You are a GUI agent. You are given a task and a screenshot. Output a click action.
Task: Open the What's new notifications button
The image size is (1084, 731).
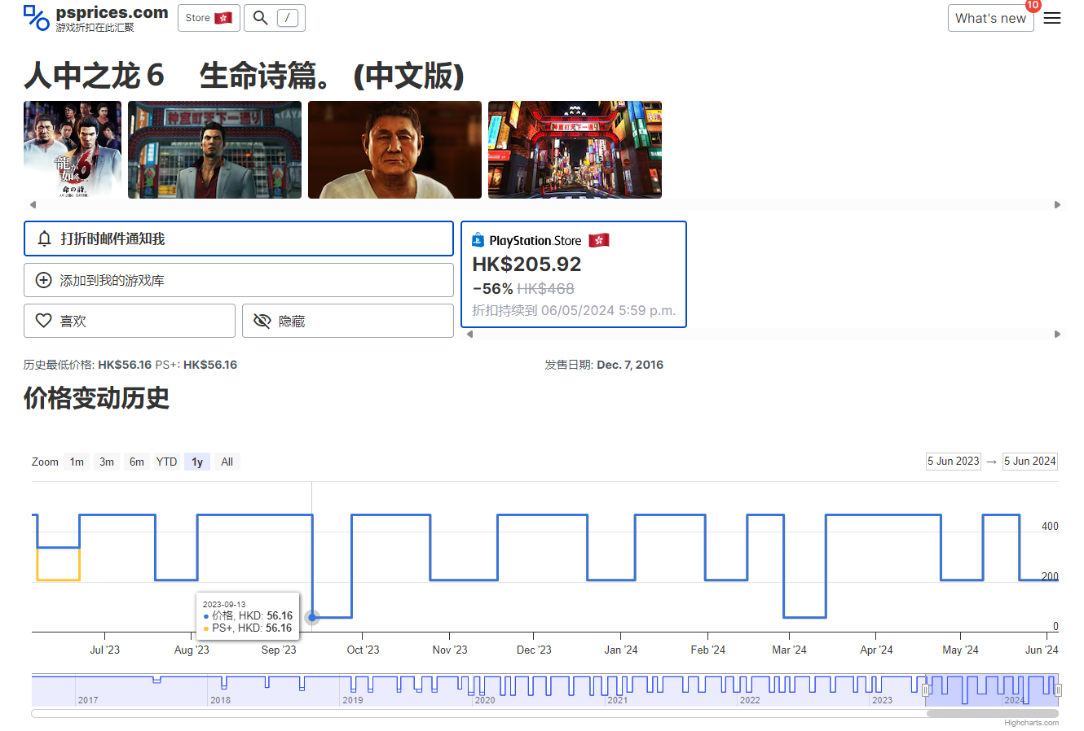click(990, 18)
